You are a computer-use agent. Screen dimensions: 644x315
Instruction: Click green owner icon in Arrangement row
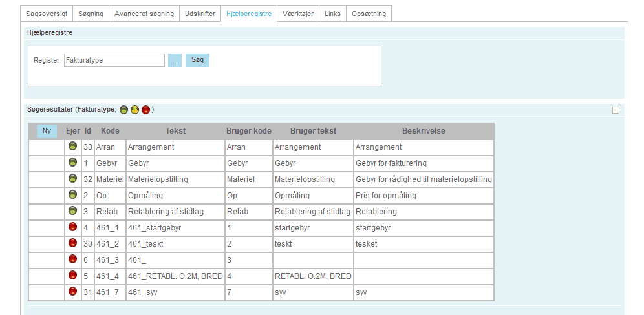click(x=73, y=147)
